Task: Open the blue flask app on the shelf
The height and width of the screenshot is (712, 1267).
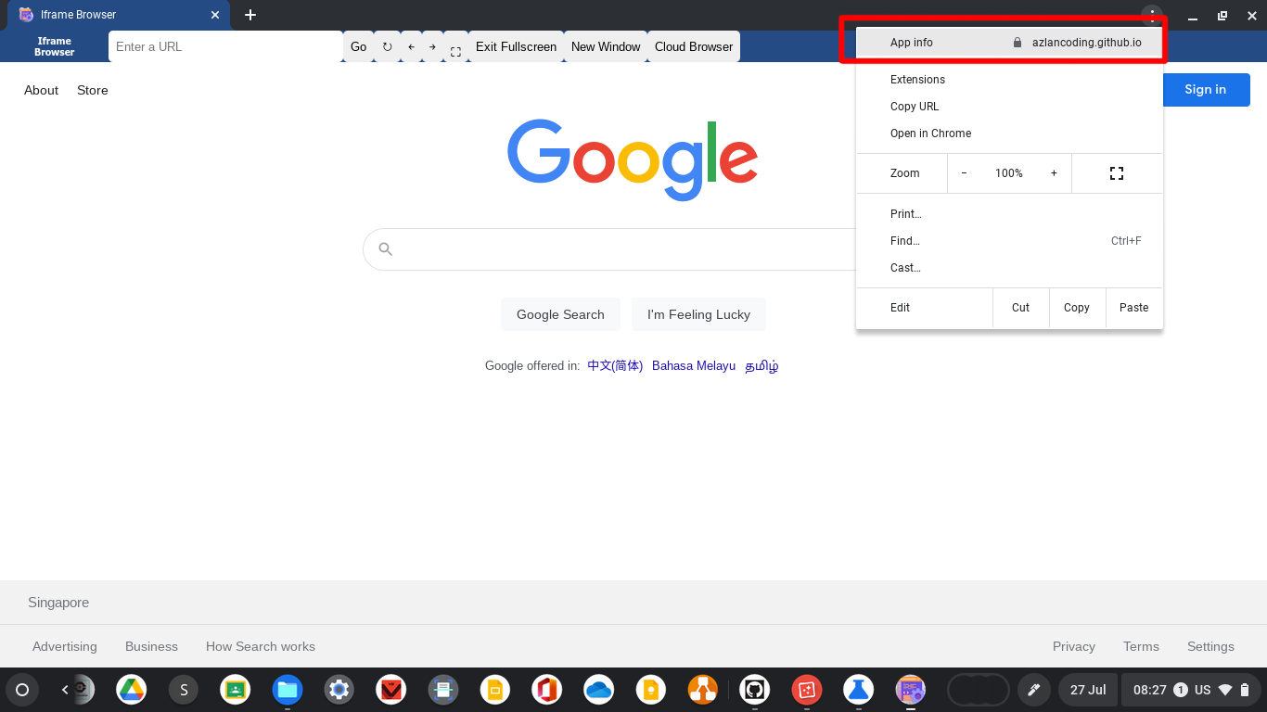Action: tap(859, 690)
